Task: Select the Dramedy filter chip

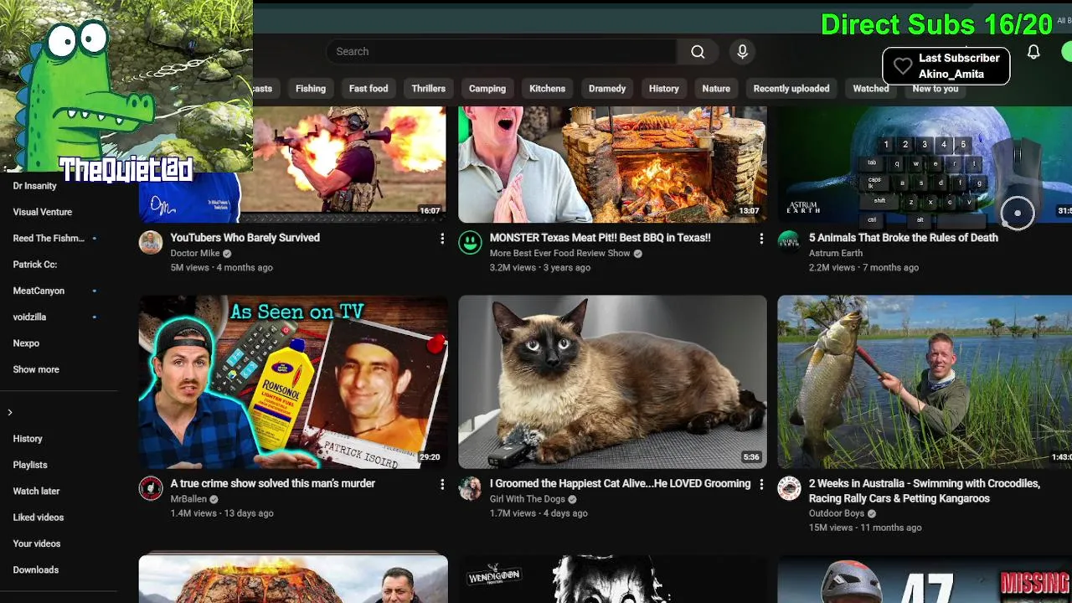Action: click(x=607, y=89)
